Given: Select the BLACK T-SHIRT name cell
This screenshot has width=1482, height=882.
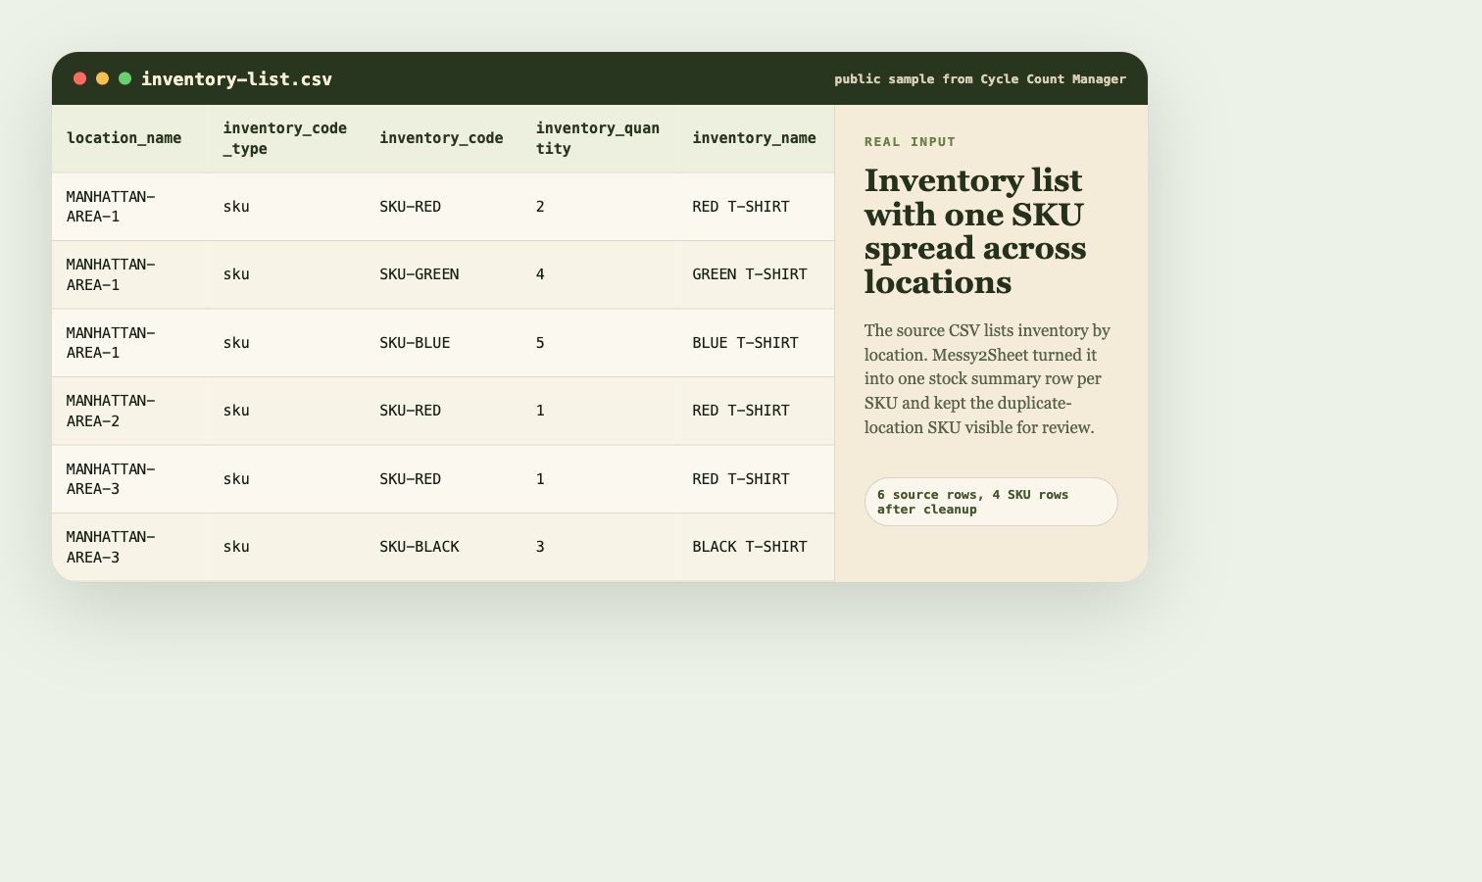Looking at the screenshot, I should 756,547.
